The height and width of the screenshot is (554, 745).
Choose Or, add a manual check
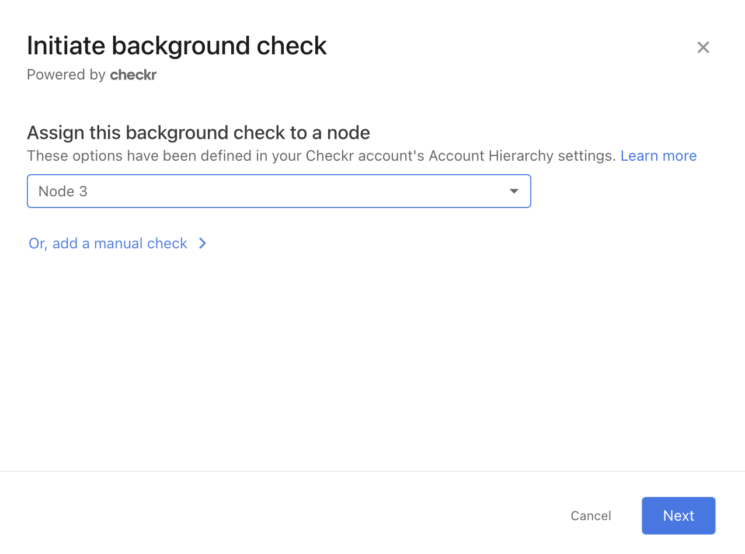108,243
